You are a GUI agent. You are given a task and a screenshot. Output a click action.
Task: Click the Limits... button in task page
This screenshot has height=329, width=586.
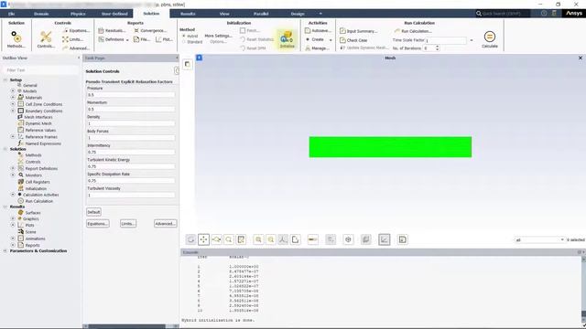point(128,223)
